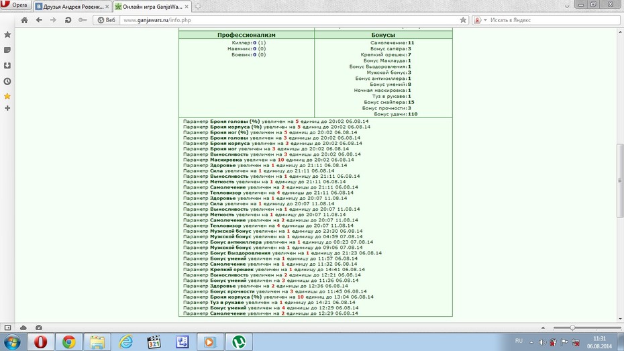Go to the browser home page

tap(24, 20)
